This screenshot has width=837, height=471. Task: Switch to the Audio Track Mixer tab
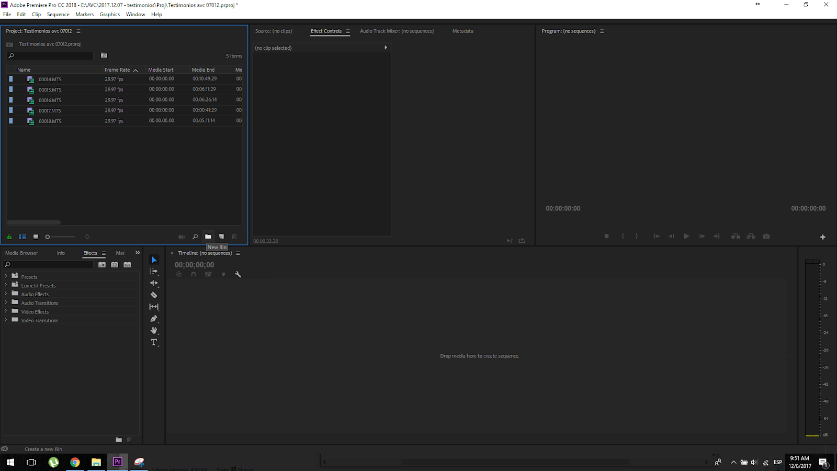[397, 31]
